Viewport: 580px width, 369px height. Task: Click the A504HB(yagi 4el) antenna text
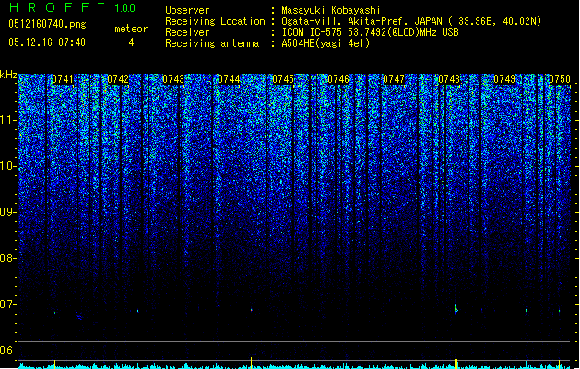click(326, 43)
